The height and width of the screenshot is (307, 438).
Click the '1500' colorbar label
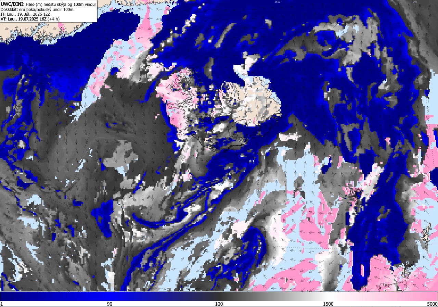pyautogui.click(x=328, y=304)
